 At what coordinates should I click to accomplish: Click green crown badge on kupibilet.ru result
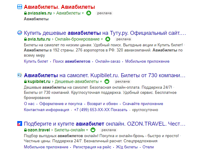[106, 81]
